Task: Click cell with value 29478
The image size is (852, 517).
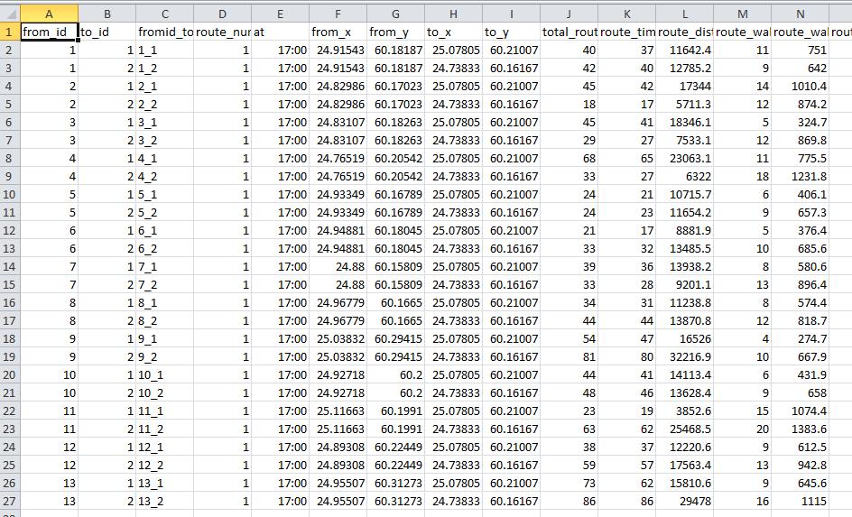Action: click(685, 502)
